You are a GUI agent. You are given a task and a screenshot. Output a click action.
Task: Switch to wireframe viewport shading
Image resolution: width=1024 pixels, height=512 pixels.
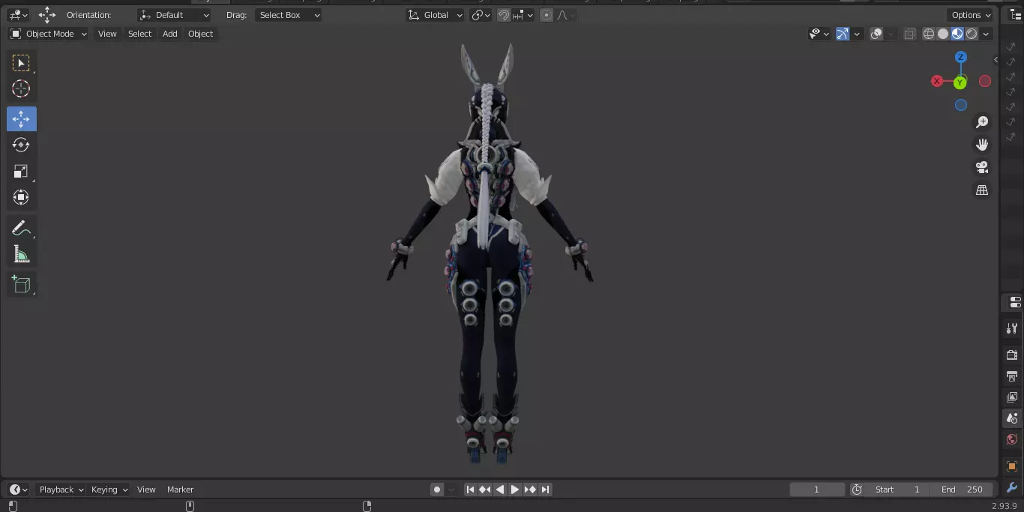[929, 34]
